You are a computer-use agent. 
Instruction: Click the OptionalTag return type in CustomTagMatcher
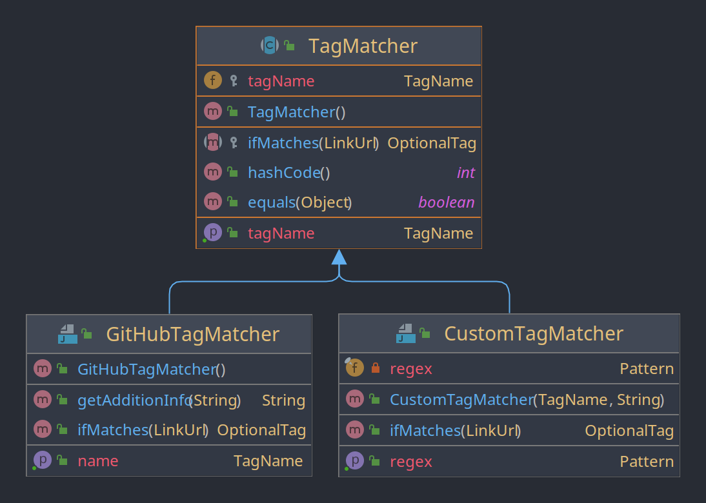pos(629,431)
